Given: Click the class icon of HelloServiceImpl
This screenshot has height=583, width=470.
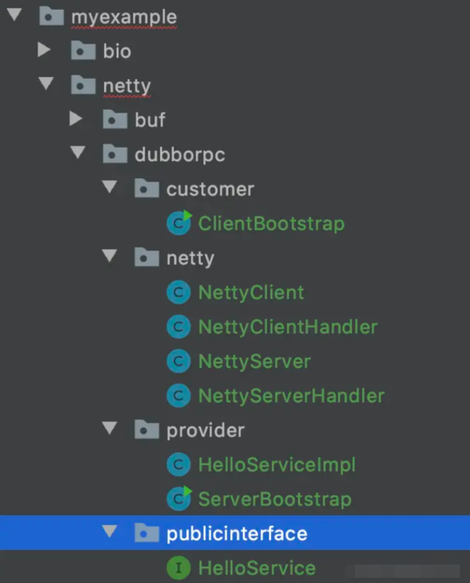Looking at the screenshot, I should (178, 464).
